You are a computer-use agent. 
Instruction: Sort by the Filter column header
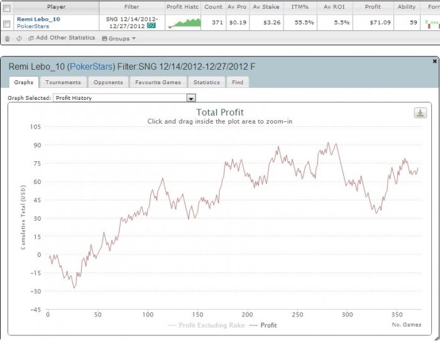point(131,7)
